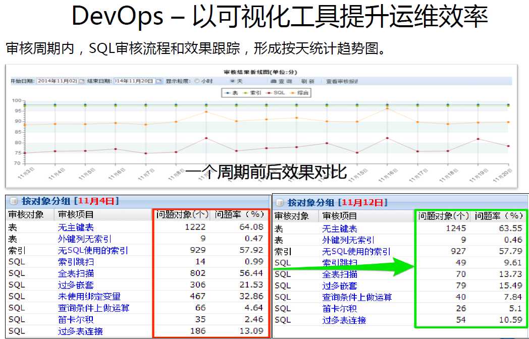Select the cell with value 802
The height and width of the screenshot is (339, 529).
tap(198, 273)
